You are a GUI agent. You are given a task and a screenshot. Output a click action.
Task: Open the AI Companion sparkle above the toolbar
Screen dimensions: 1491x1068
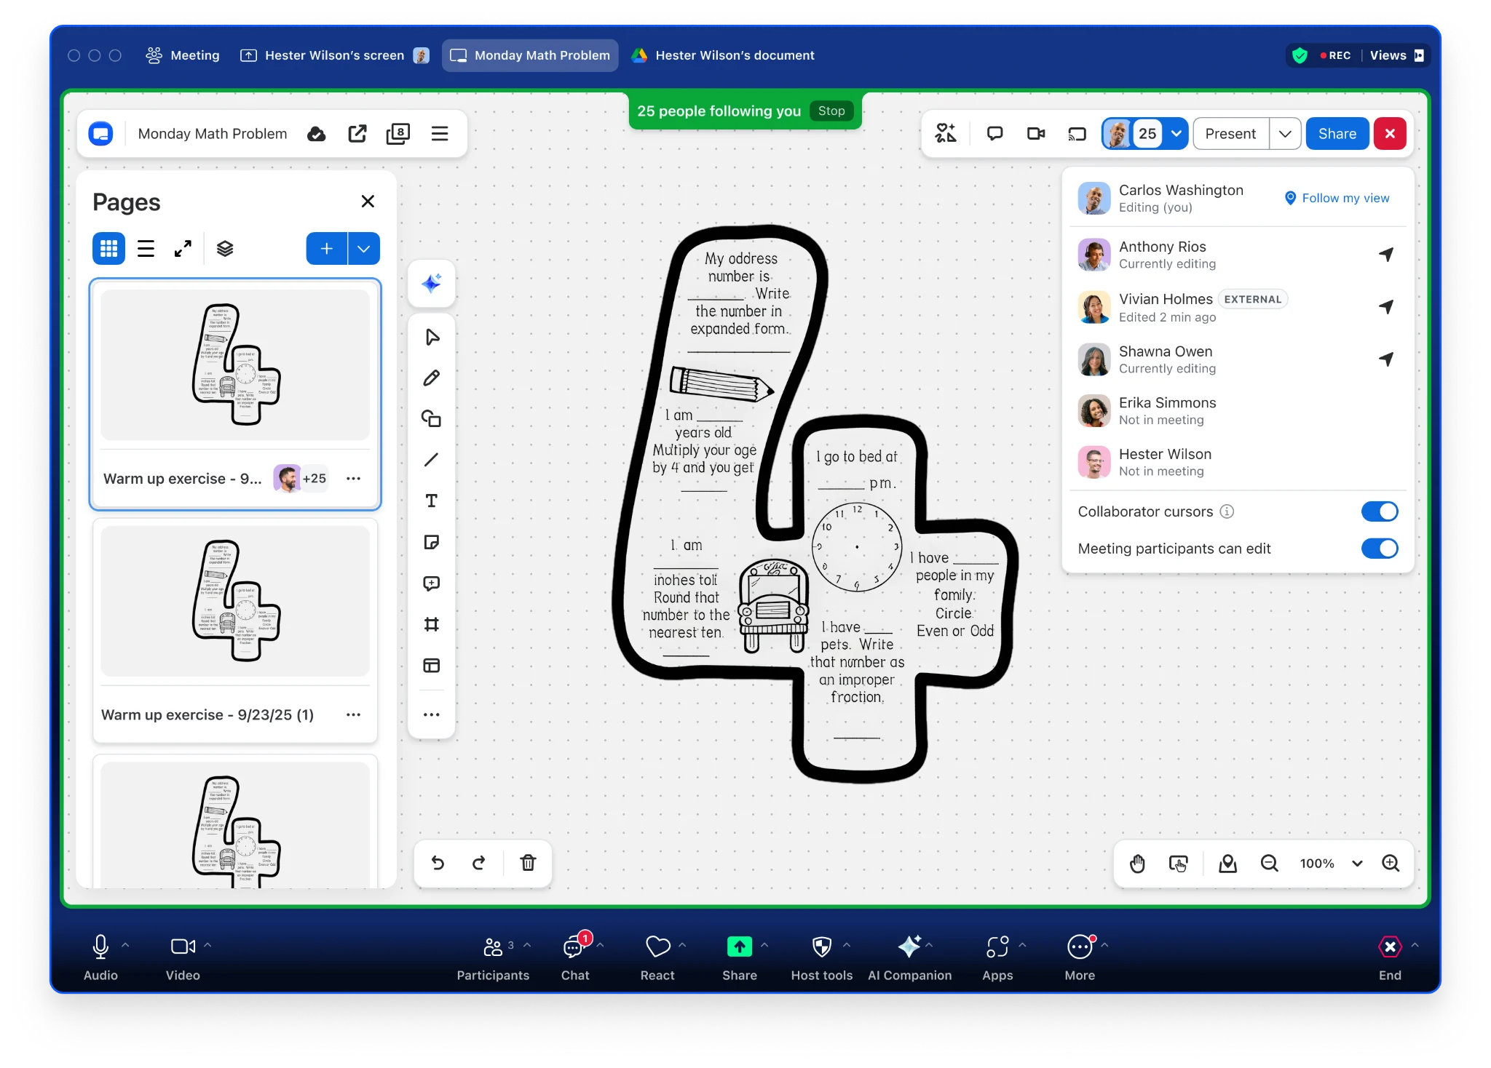pos(432,284)
